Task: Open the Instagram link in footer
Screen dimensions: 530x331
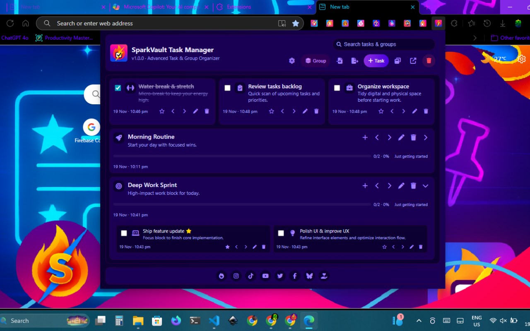Action: tap(236, 276)
